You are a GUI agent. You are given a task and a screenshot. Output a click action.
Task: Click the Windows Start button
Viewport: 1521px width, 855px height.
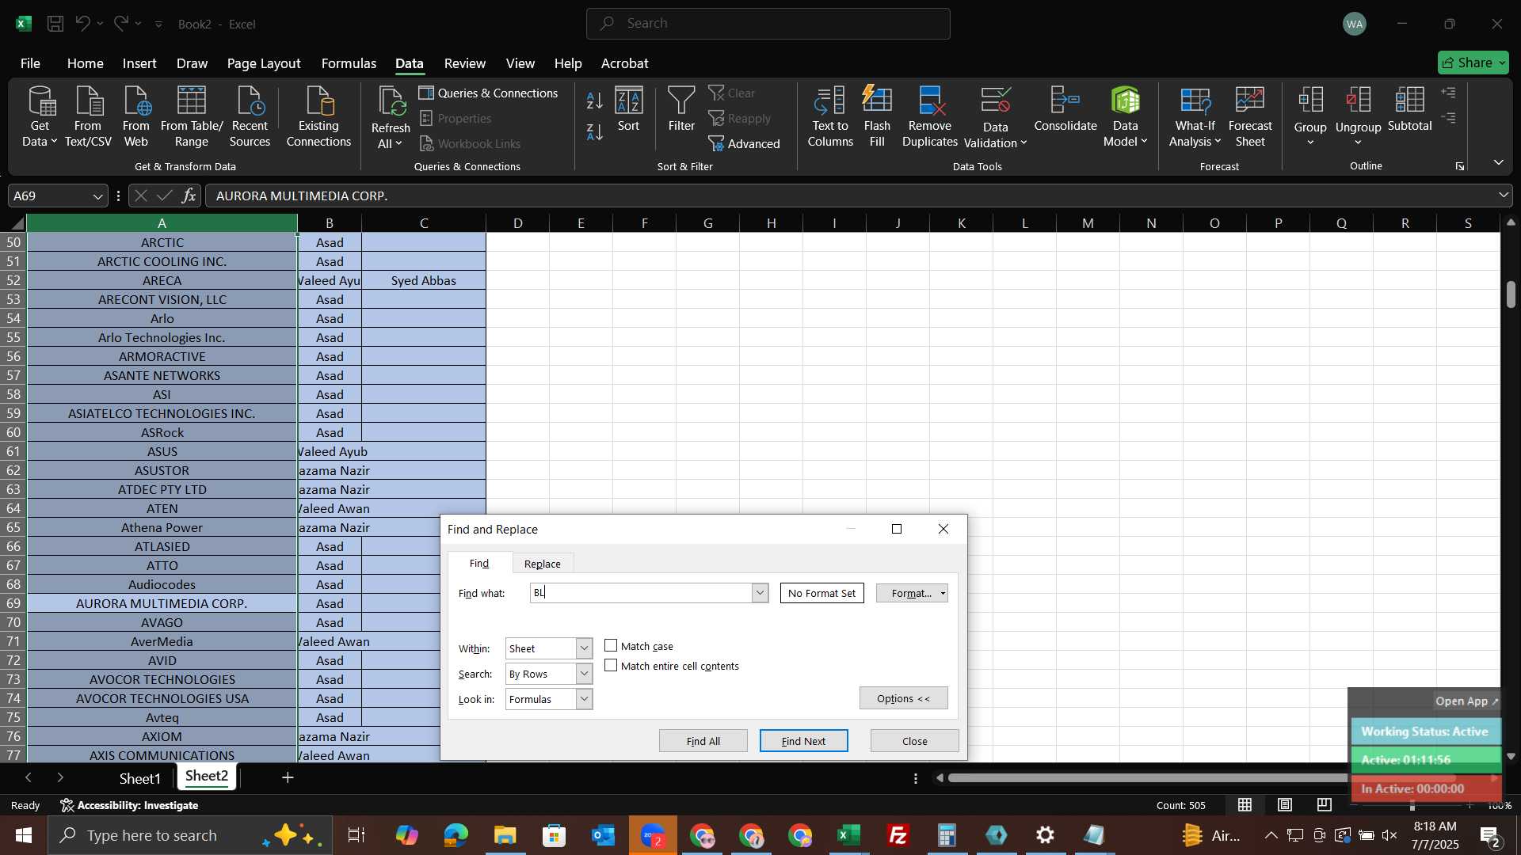point(23,835)
